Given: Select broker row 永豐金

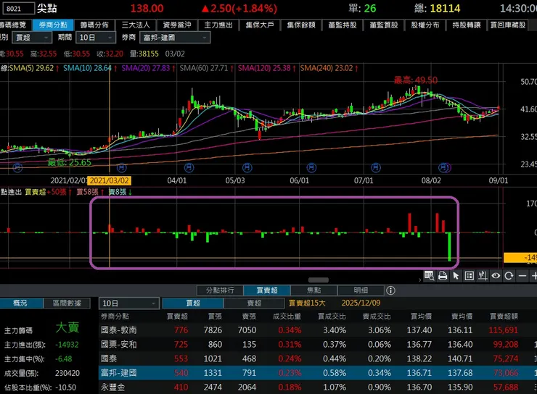Looking at the screenshot, I should [x=318, y=387].
